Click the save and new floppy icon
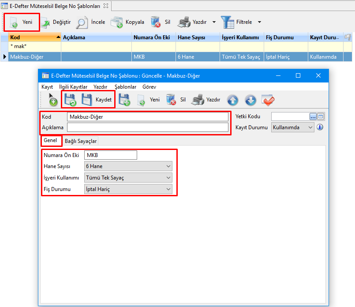 (x=124, y=100)
